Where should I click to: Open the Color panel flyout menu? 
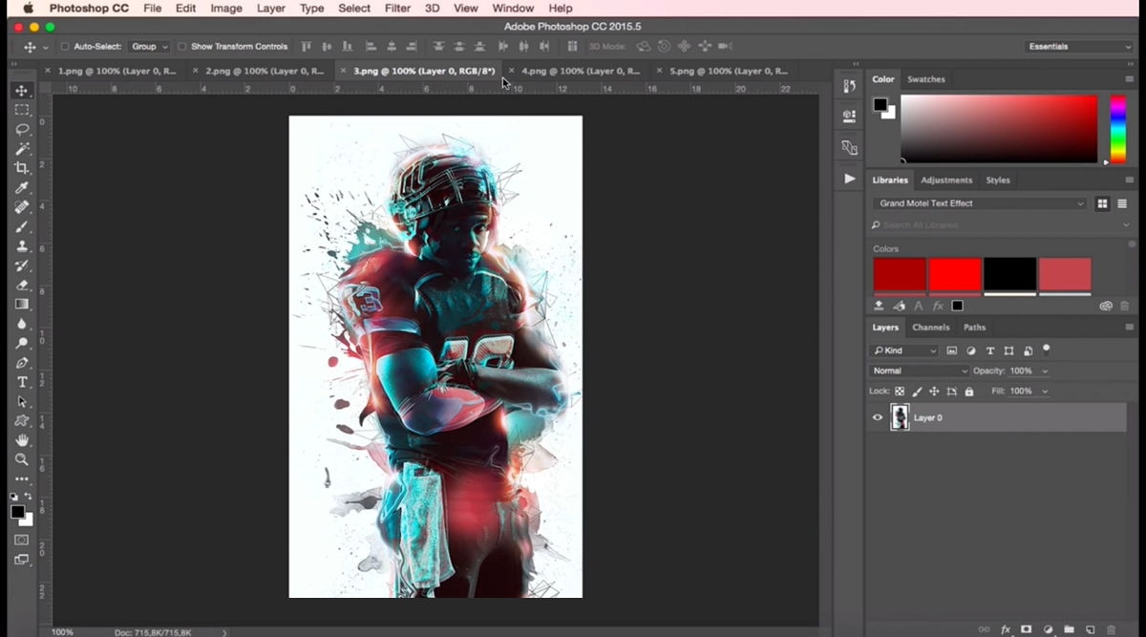(1129, 79)
